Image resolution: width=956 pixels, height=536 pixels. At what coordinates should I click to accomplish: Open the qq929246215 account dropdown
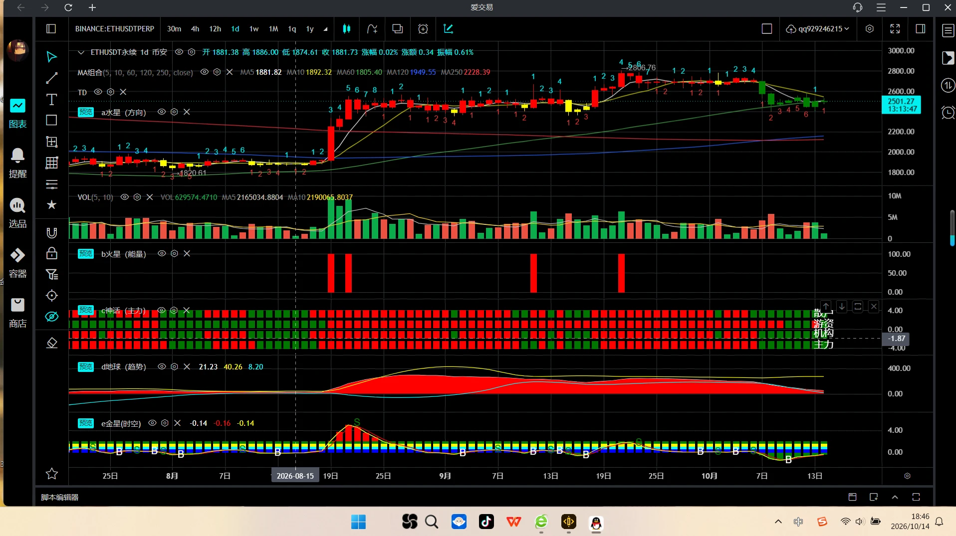tap(817, 29)
